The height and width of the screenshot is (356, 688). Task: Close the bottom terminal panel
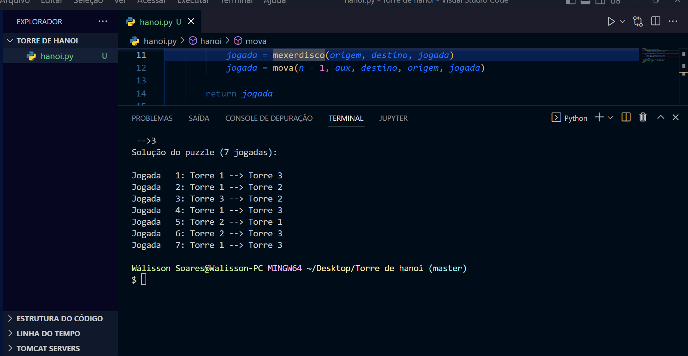point(675,117)
